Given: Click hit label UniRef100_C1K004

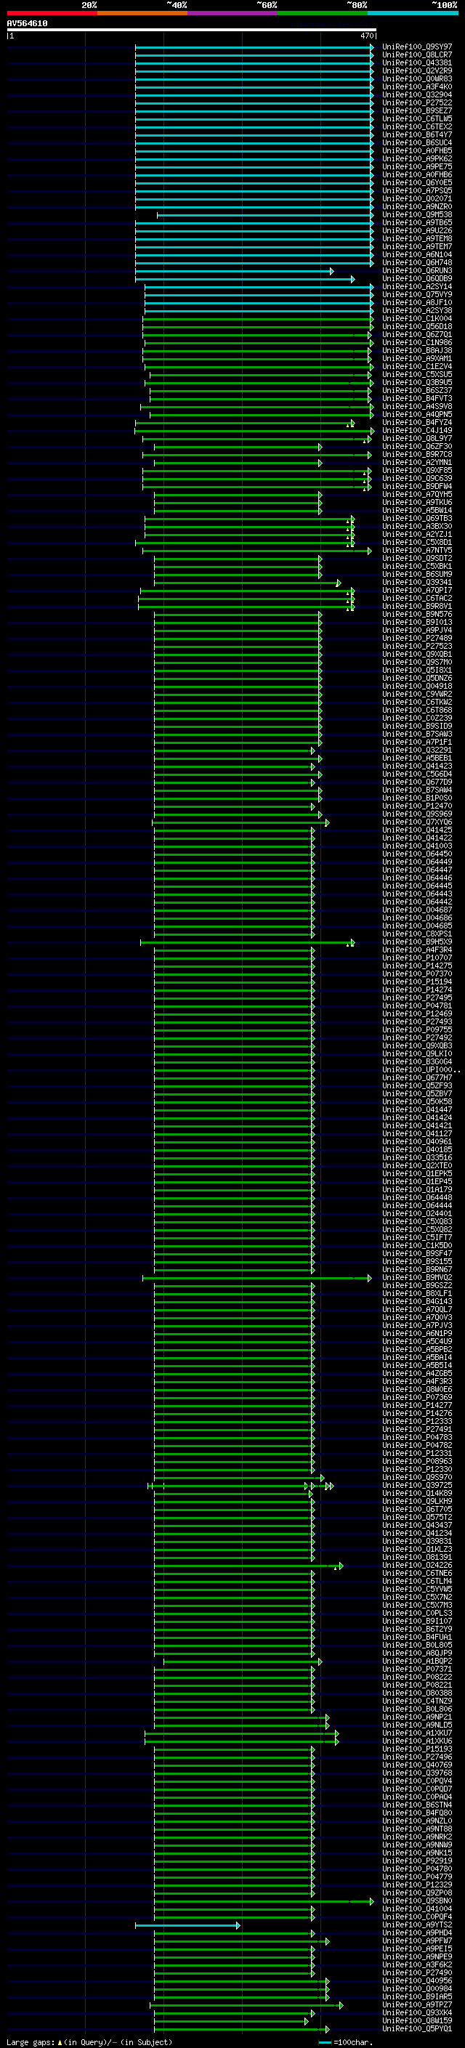Looking at the screenshot, I should point(417,319).
